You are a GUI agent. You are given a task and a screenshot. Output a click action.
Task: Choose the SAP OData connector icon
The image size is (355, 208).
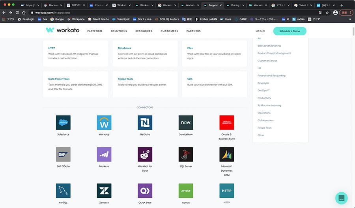(63, 154)
